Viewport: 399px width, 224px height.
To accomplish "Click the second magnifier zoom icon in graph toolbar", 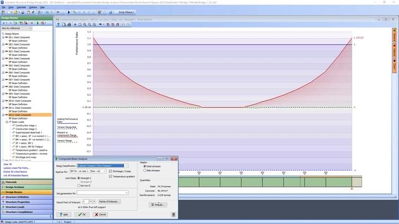I will [x=89, y=25].
